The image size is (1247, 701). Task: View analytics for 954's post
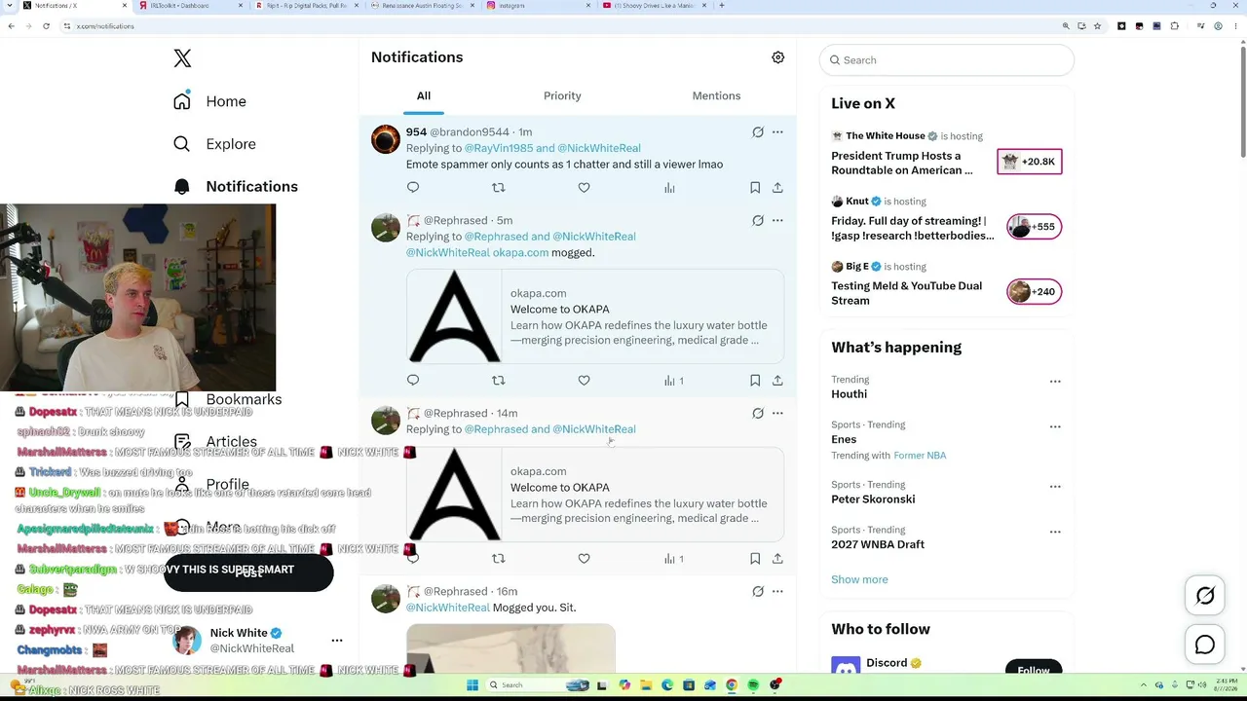[669, 187]
